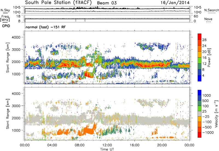The image size is (219, 151).
Task: Click the '60' Nave axis tick
Action: [x=196, y=16]
